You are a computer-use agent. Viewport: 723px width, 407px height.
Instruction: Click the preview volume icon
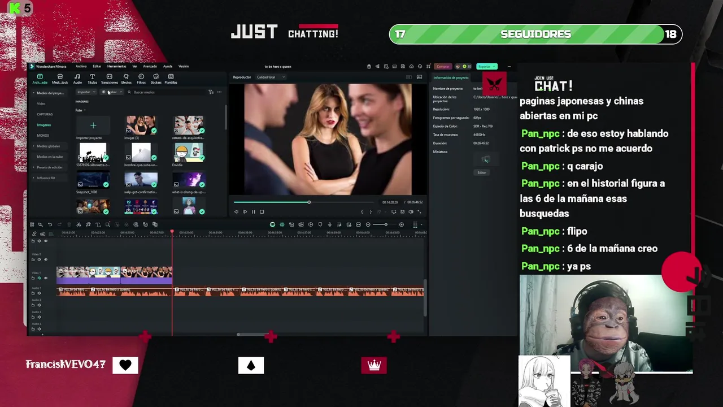(411, 211)
